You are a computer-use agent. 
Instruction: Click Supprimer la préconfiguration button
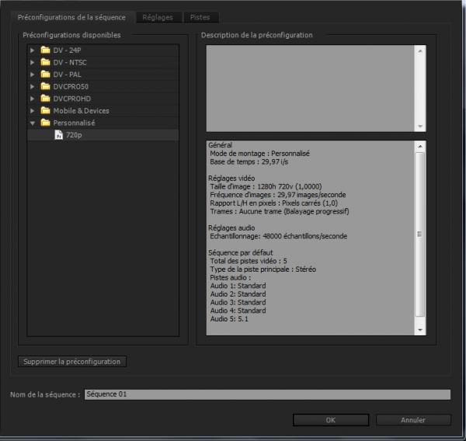pyautogui.click(x=72, y=361)
